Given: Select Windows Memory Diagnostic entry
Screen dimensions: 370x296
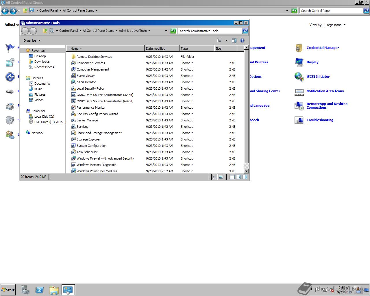Looking at the screenshot, I should click(x=96, y=165).
